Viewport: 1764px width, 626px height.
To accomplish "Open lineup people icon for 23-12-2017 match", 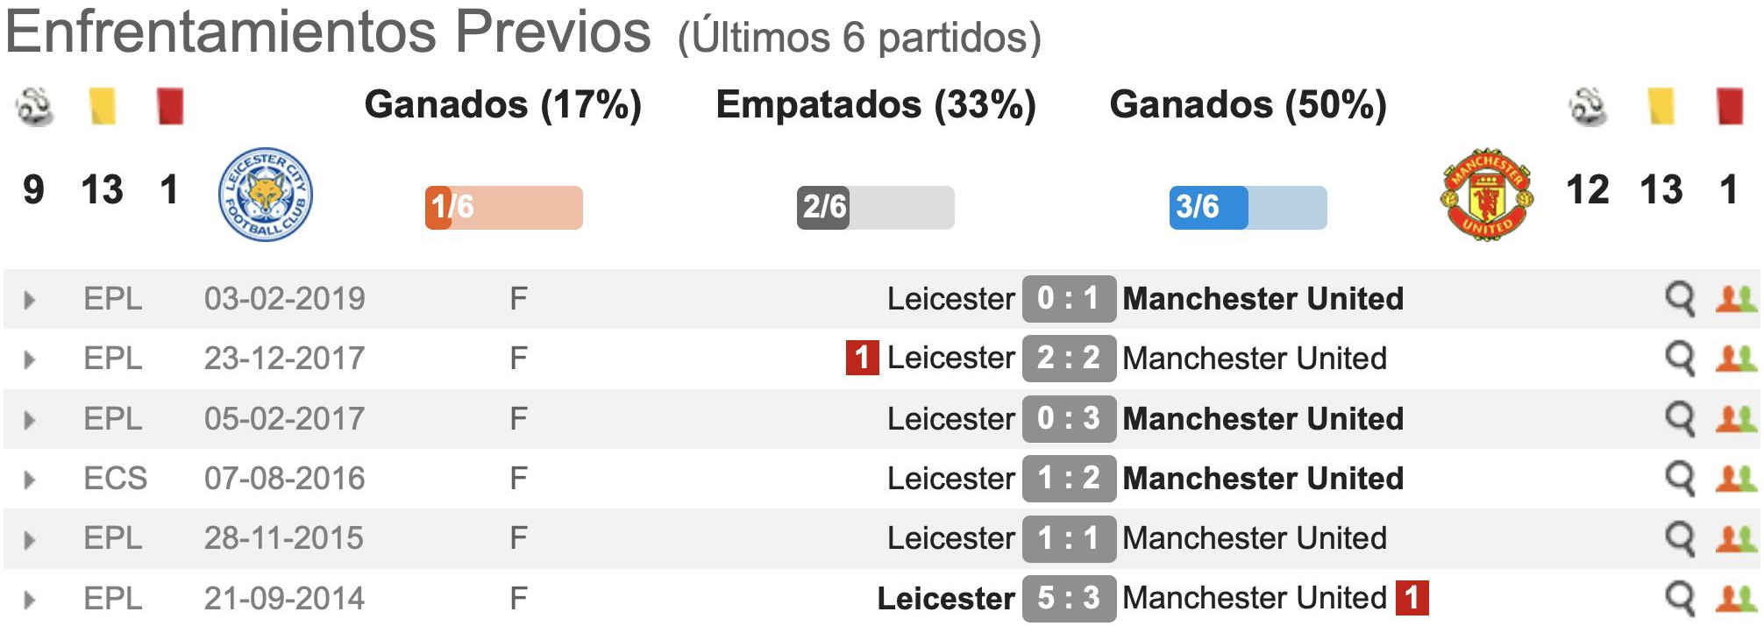I will 1736,359.
